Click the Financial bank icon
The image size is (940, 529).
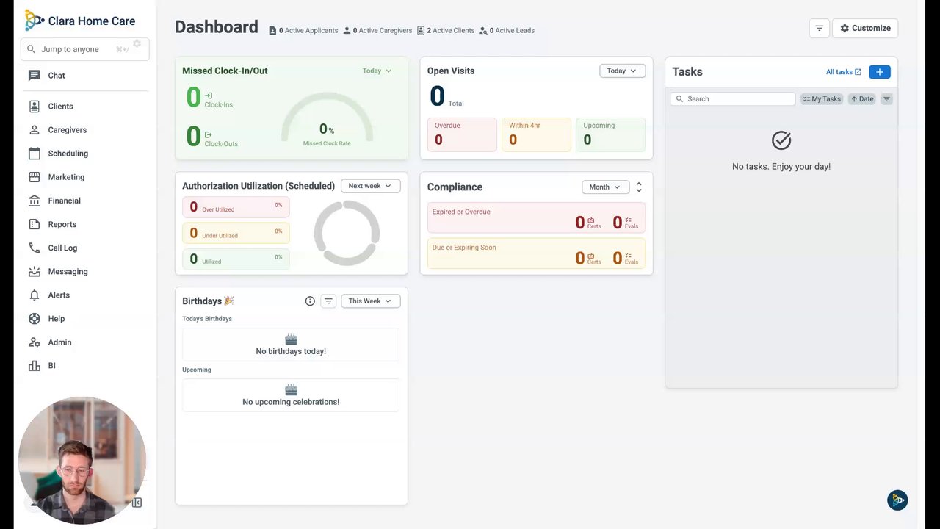(x=35, y=201)
